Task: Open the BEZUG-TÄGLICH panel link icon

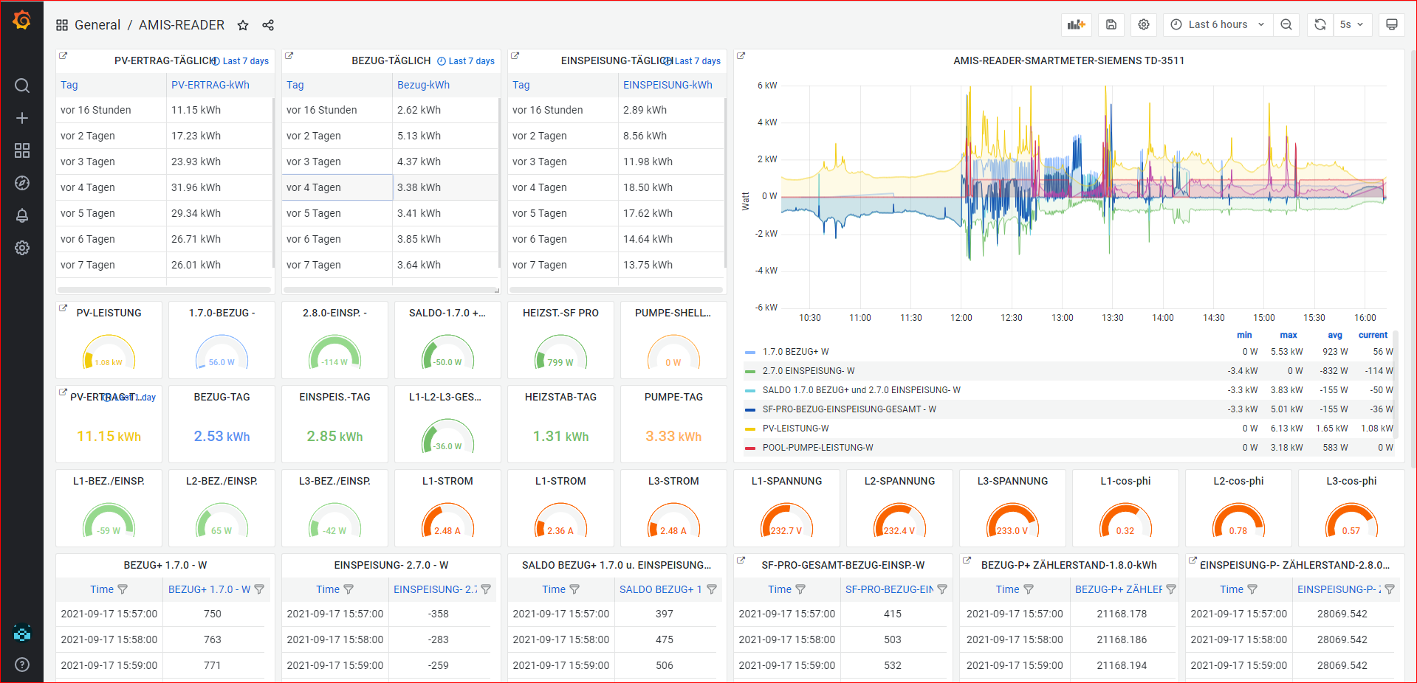Action: pyautogui.click(x=289, y=55)
